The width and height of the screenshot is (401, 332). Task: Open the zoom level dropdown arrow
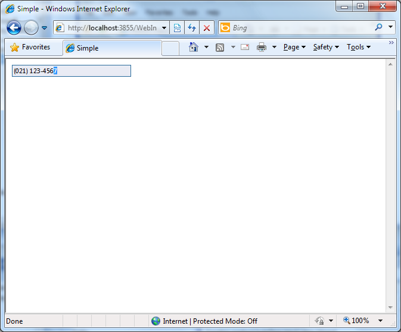(380, 321)
